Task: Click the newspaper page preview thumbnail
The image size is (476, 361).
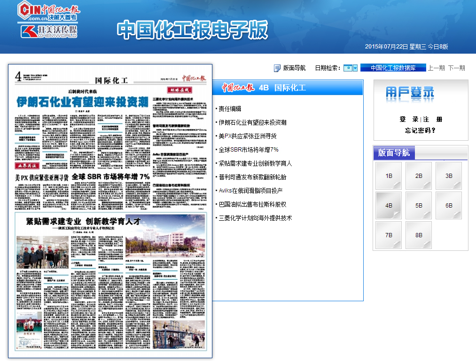Action: click(110, 210)
